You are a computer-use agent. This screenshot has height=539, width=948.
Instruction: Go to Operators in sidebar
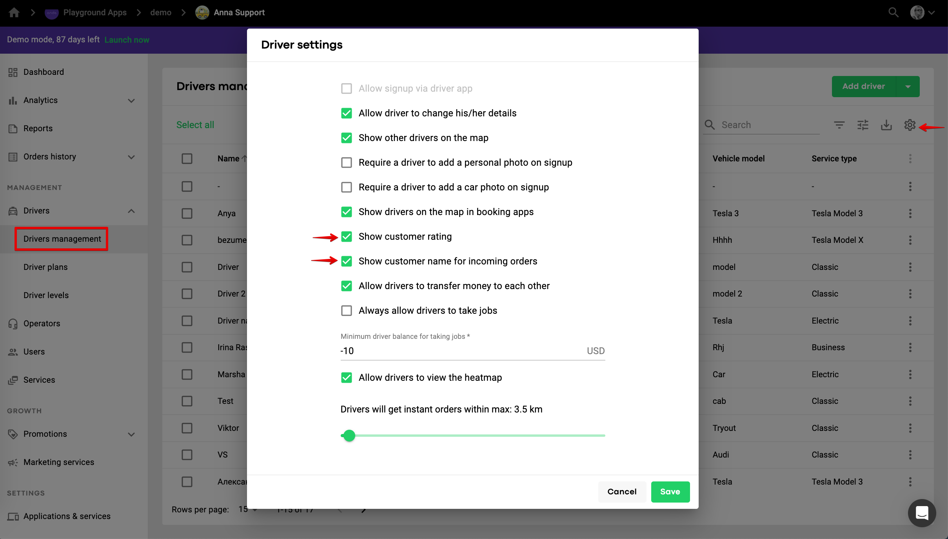pyautogui.click(x=42, y=324)
